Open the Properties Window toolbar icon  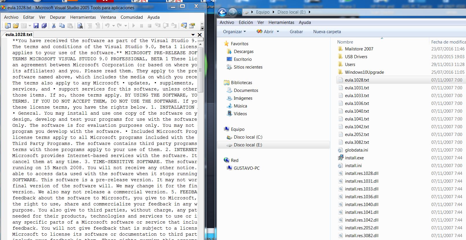point(192,26)
